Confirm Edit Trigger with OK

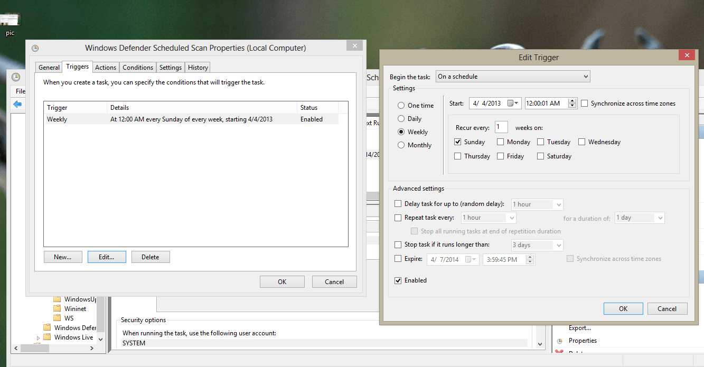pyautogui.click(x=623, y=309)
